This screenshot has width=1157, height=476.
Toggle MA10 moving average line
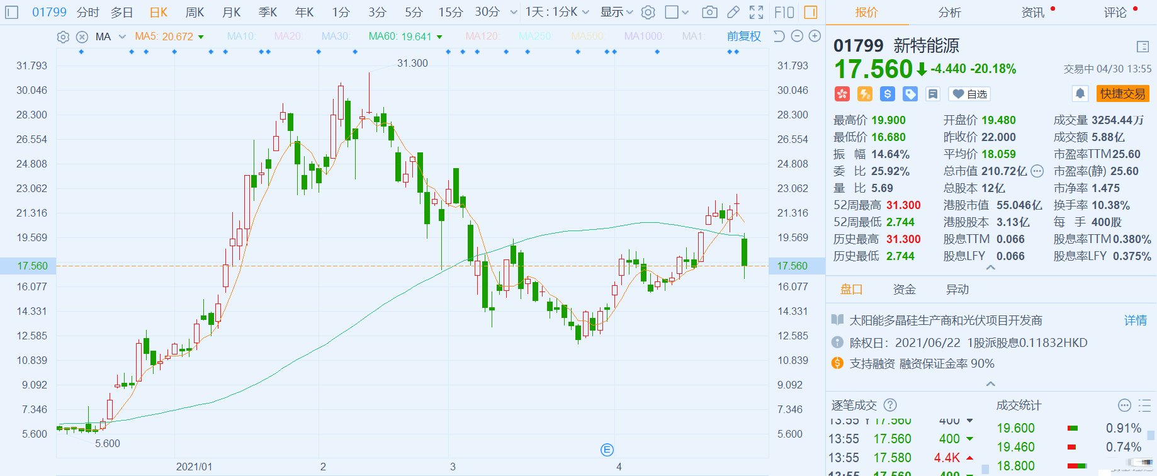(240, 37)
